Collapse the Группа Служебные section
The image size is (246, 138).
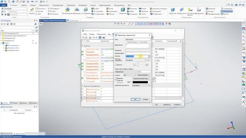pos(82,86)
